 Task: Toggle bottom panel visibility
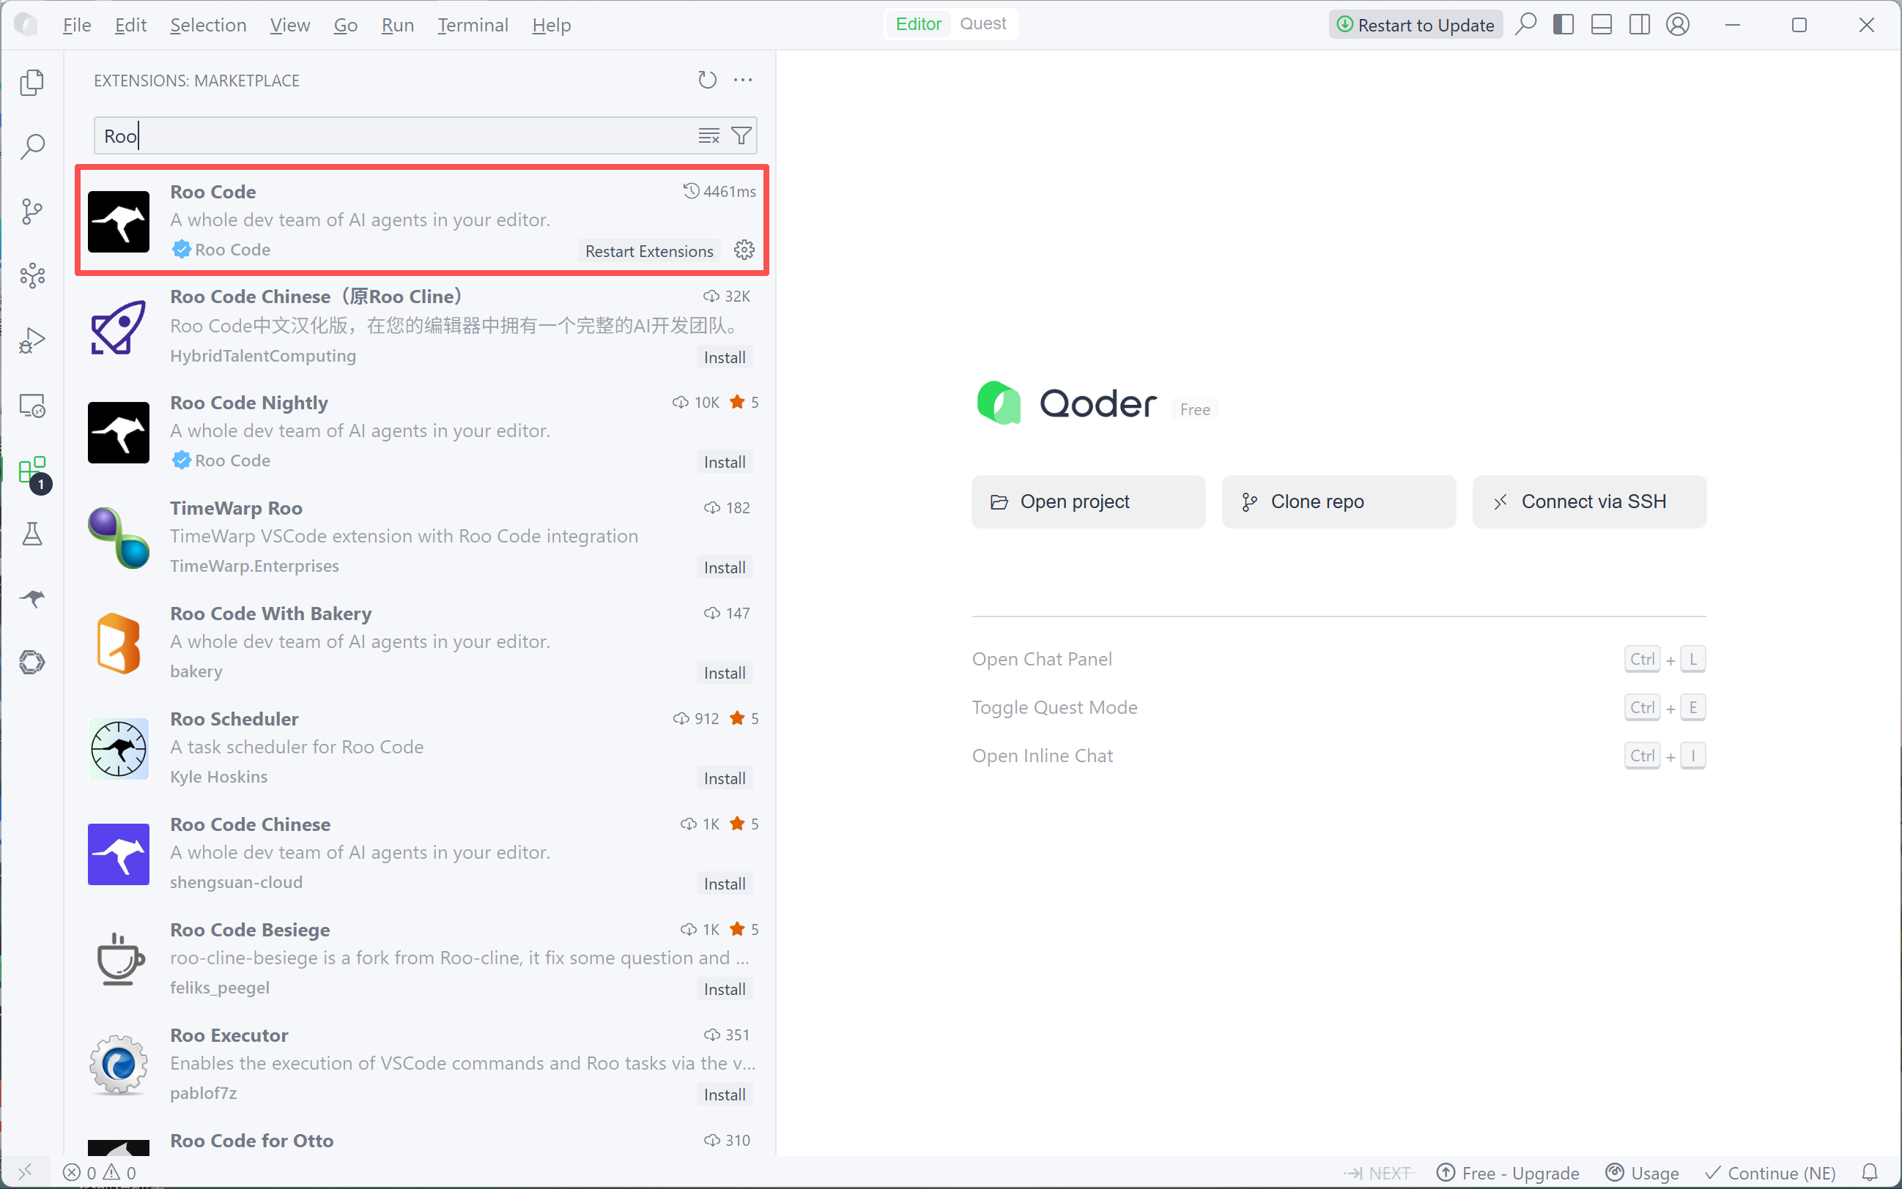coord(1601,24)
